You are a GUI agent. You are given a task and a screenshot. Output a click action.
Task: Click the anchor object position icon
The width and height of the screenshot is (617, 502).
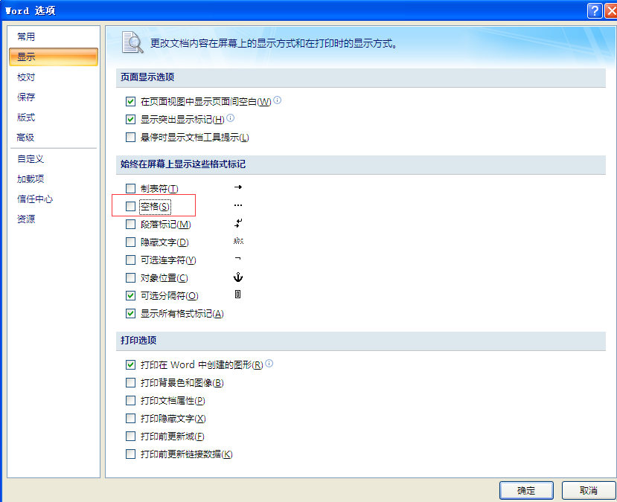tap(238, 277)
